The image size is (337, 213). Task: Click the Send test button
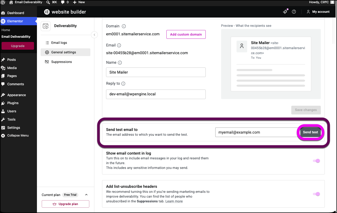coord(310,132)
